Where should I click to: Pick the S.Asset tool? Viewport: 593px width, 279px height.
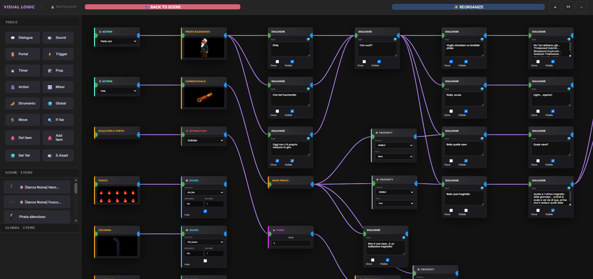(x=58, y=155)
